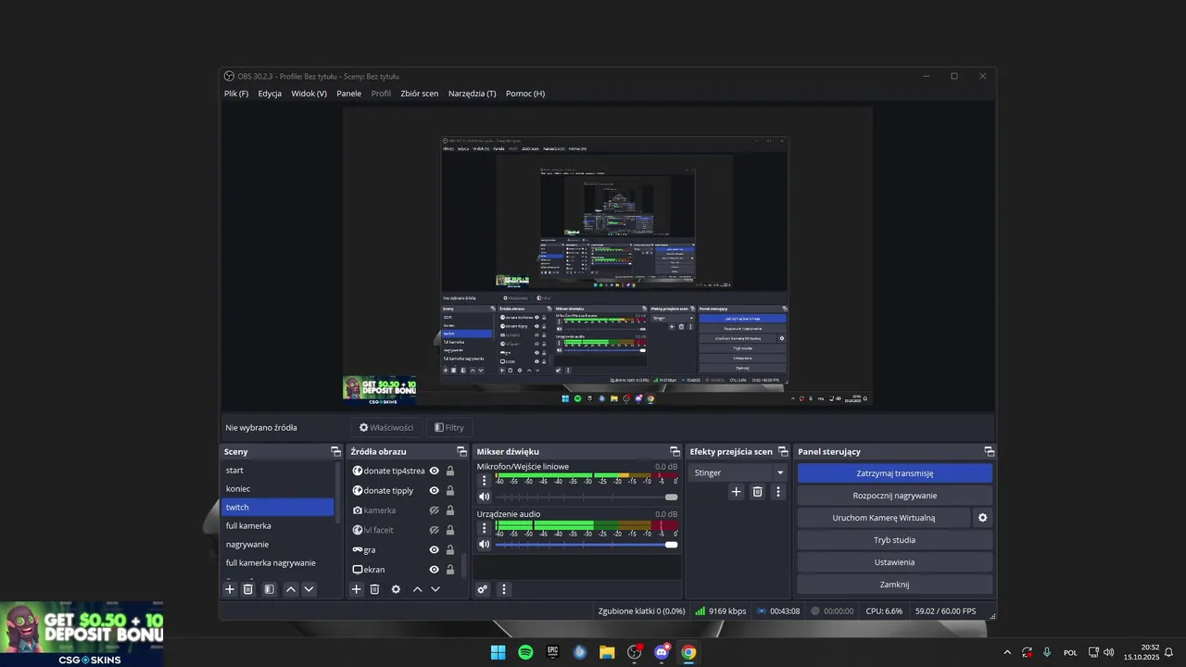The height and width of the screenshot is (667, 1186).
Task: Mute Urządzenie audio
Action: tap(484, 545)
